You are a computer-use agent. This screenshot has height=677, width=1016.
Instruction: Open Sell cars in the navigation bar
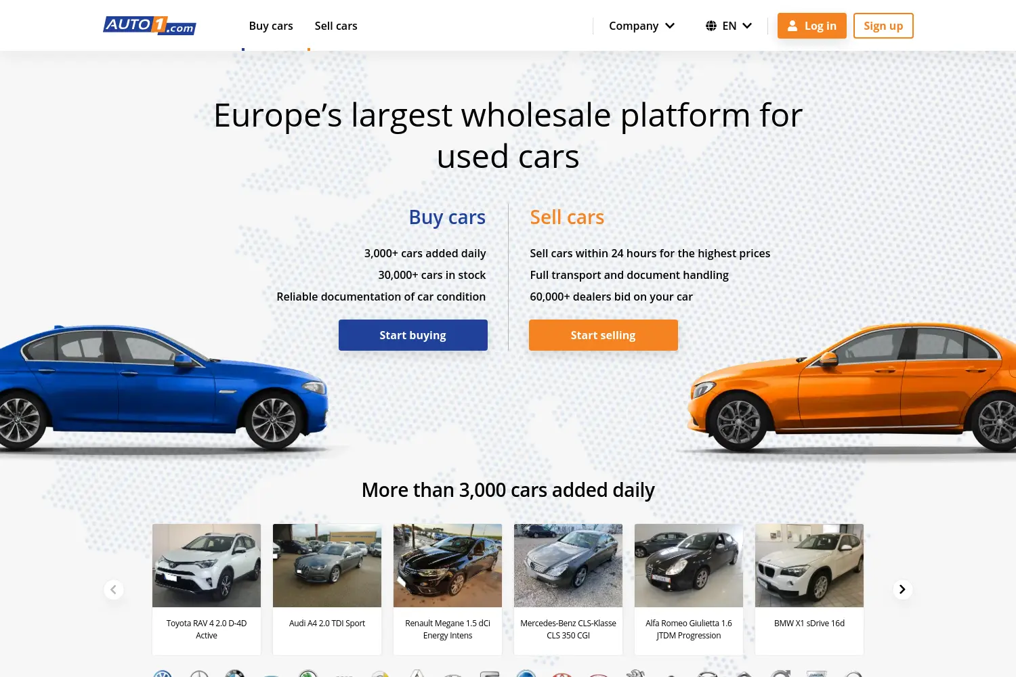336,26
